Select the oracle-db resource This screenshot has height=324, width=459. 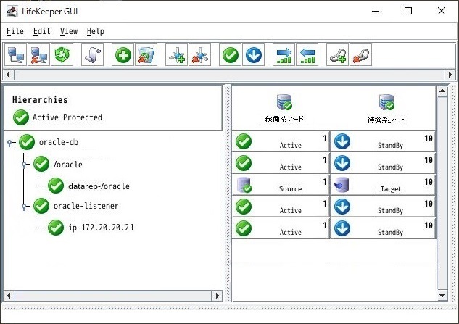point(59,142)
